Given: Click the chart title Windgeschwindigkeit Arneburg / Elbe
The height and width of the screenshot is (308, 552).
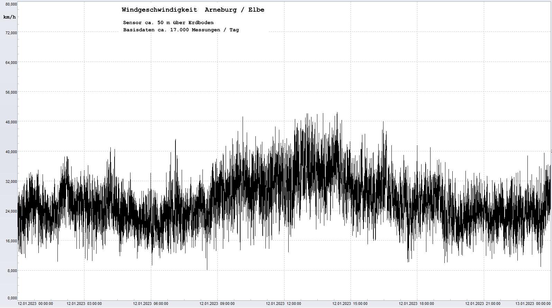Looking at the screenshot, I should point(193,10).
